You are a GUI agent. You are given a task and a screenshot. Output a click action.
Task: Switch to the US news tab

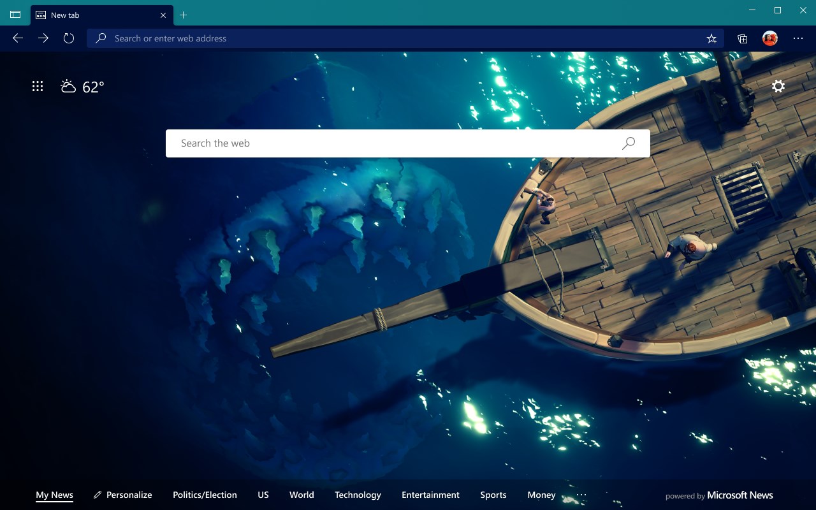point(263,495)
